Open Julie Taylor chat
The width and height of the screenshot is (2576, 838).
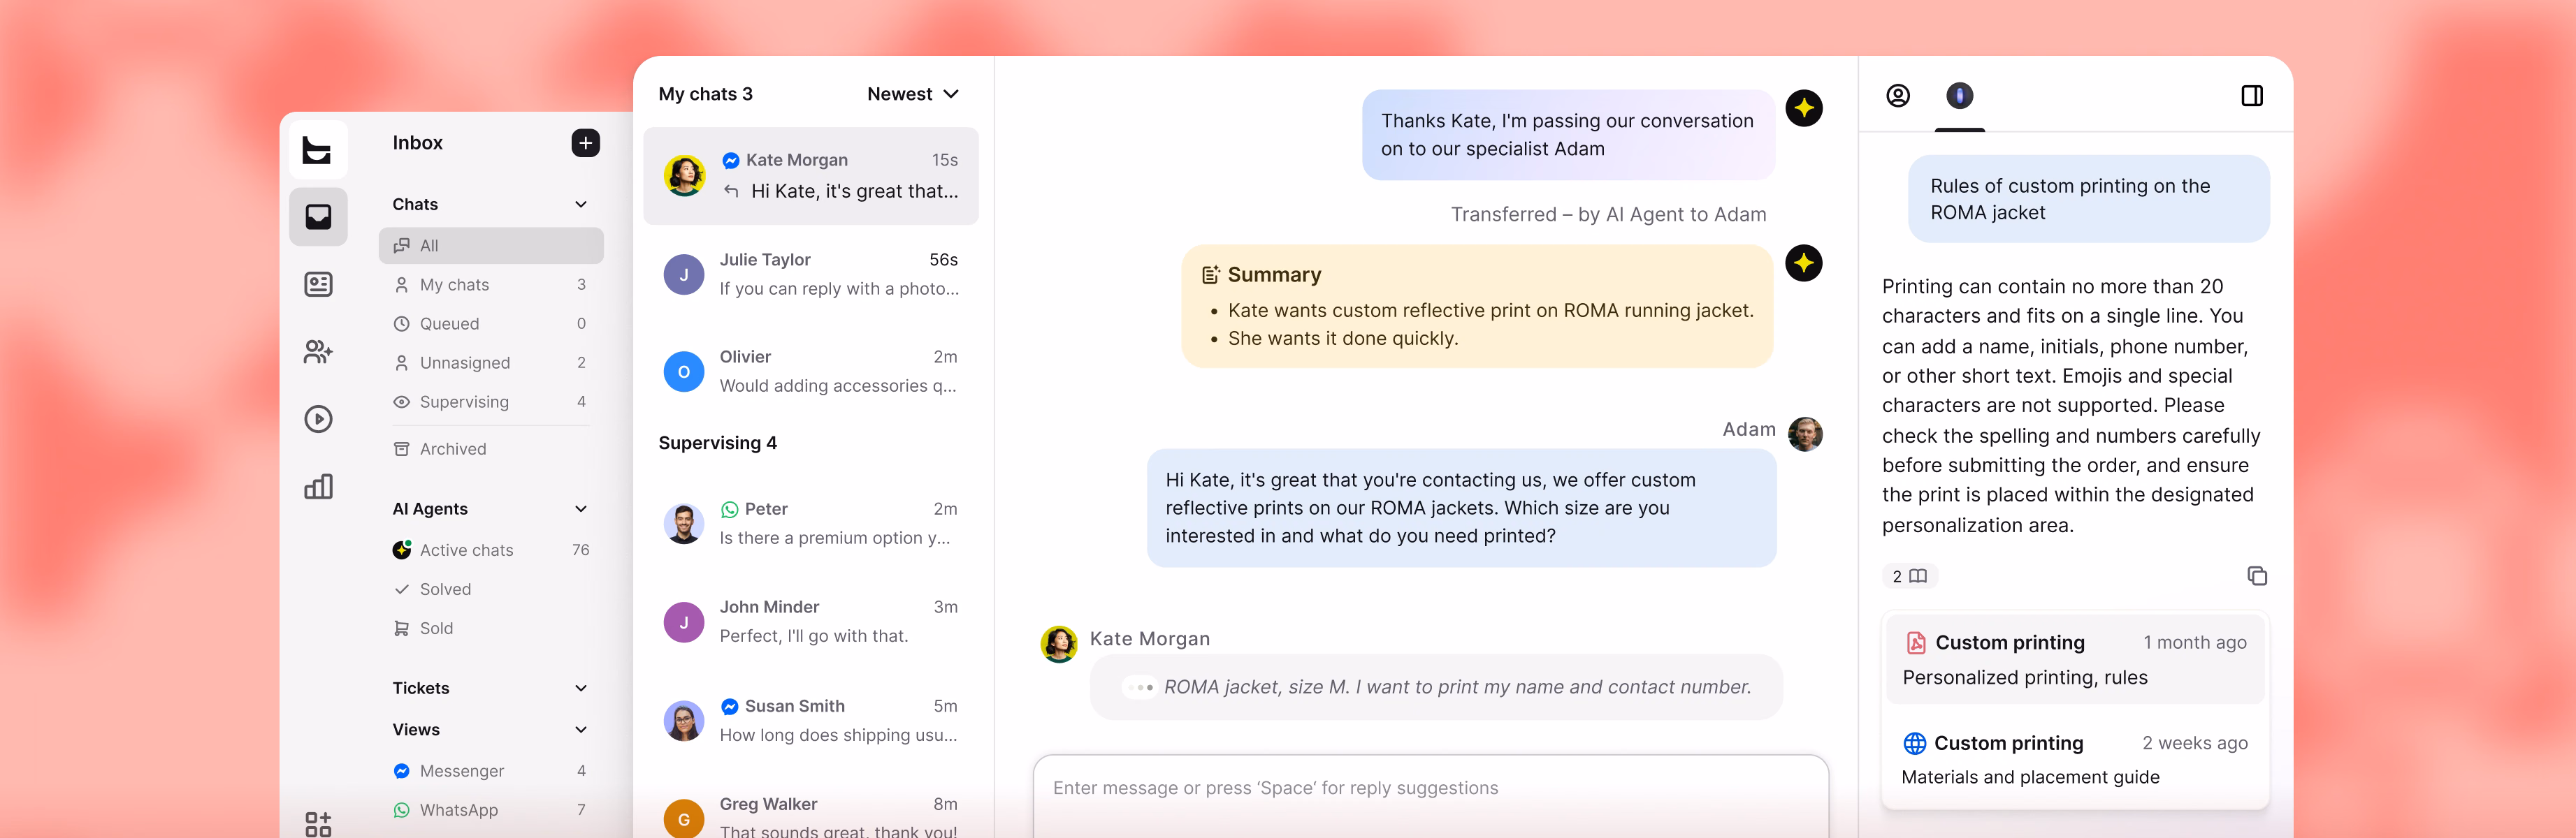(811, 274)
